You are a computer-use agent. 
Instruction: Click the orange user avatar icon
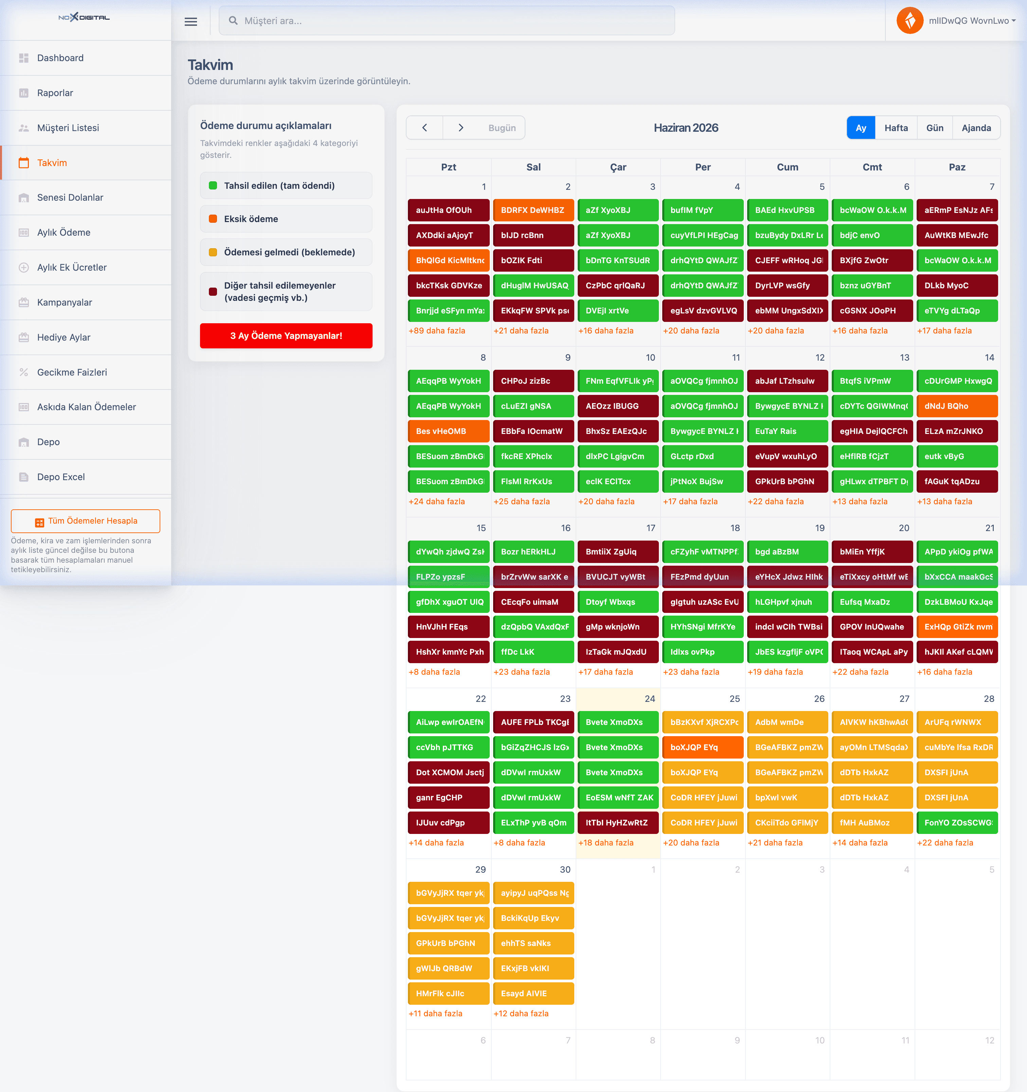pyautogui.click(x=909, y=20)
